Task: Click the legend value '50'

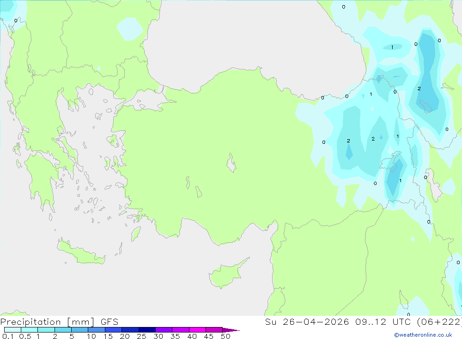Action: click(x=225, y=336)
